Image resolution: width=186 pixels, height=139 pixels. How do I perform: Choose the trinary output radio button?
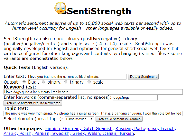click(66, 82)
